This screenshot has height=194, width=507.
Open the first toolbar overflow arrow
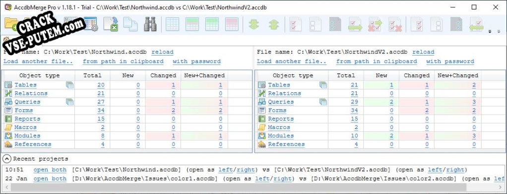pos(490,32)
